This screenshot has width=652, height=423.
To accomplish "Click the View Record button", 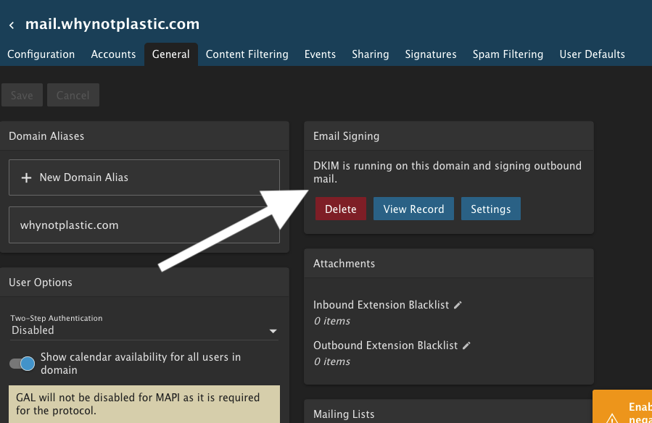I will 413,209.
